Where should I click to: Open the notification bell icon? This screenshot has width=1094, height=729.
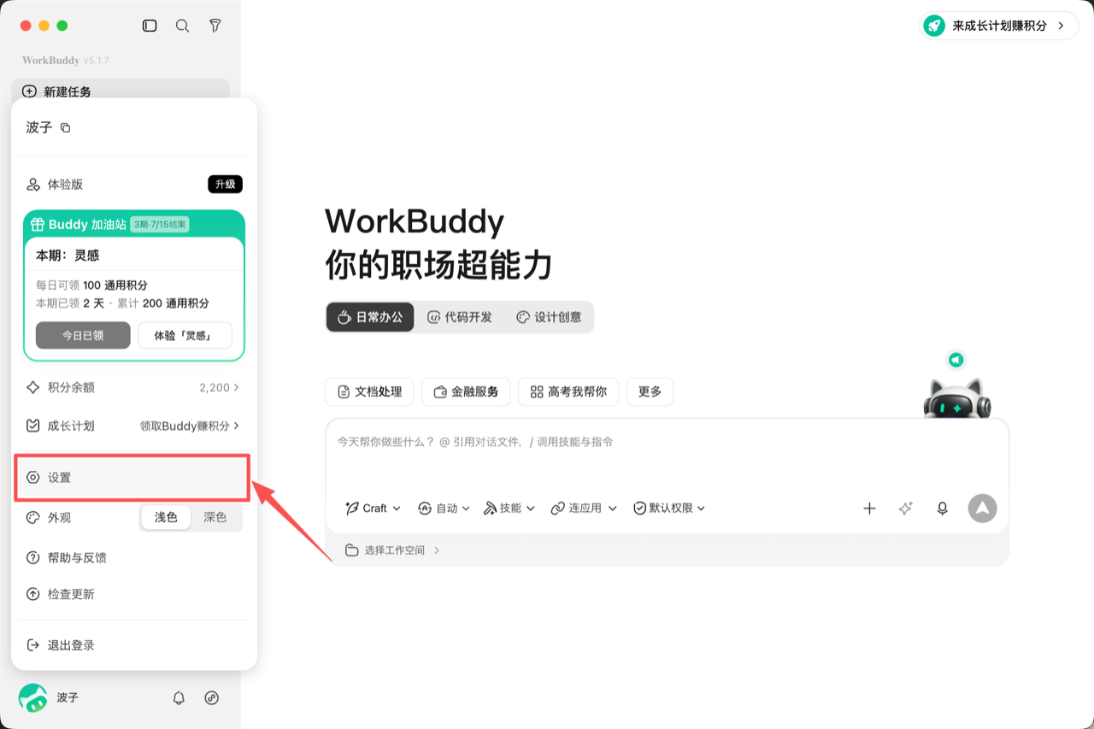[179, 697]
